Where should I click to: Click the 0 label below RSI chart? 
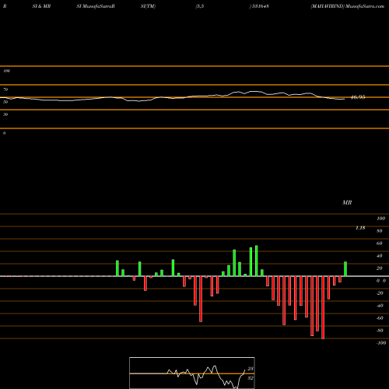point(4,133)
